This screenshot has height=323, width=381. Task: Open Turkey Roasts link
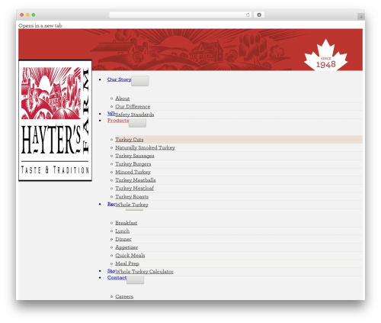click(132, 196)
